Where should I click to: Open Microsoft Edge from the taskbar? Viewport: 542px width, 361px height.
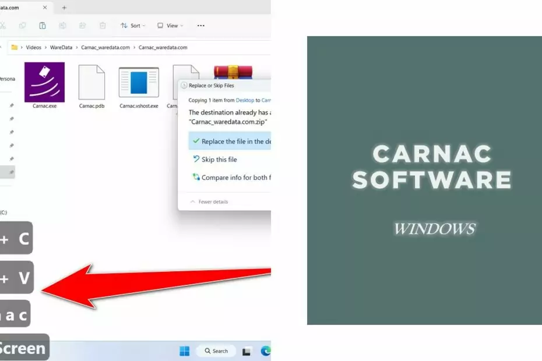266,351
